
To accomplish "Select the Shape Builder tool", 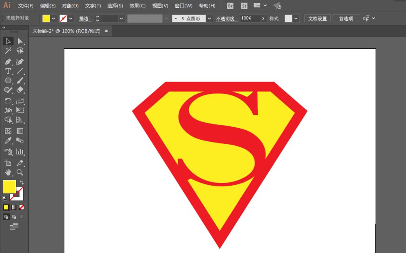I will pyautogui.click(x=8, y=120).
